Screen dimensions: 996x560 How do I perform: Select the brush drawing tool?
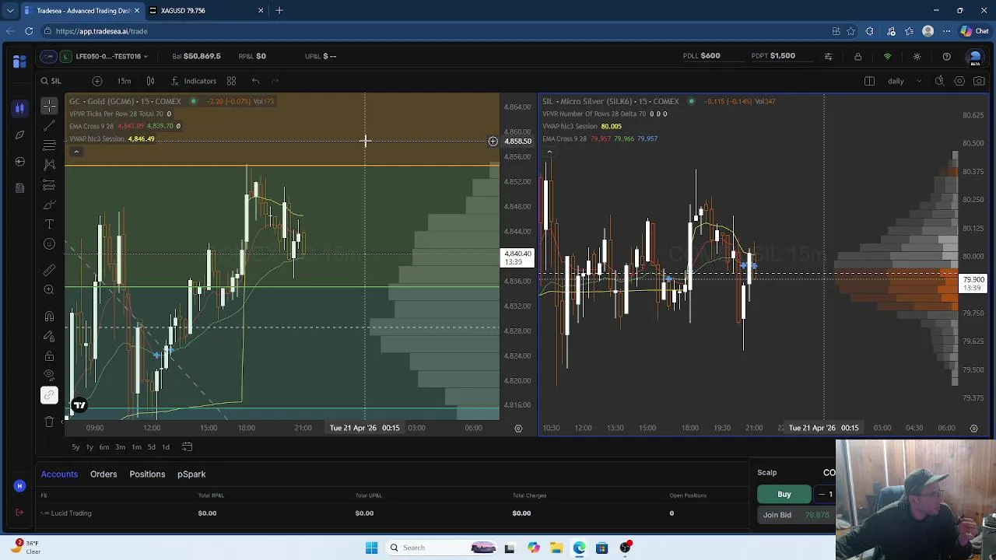pyautogui.click(x=49, y=205)
